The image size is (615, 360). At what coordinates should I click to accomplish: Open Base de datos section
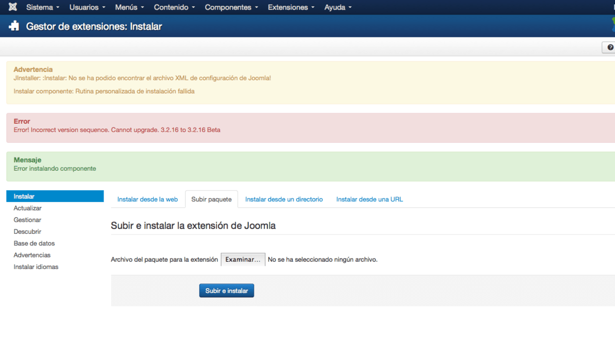[34, 243]
